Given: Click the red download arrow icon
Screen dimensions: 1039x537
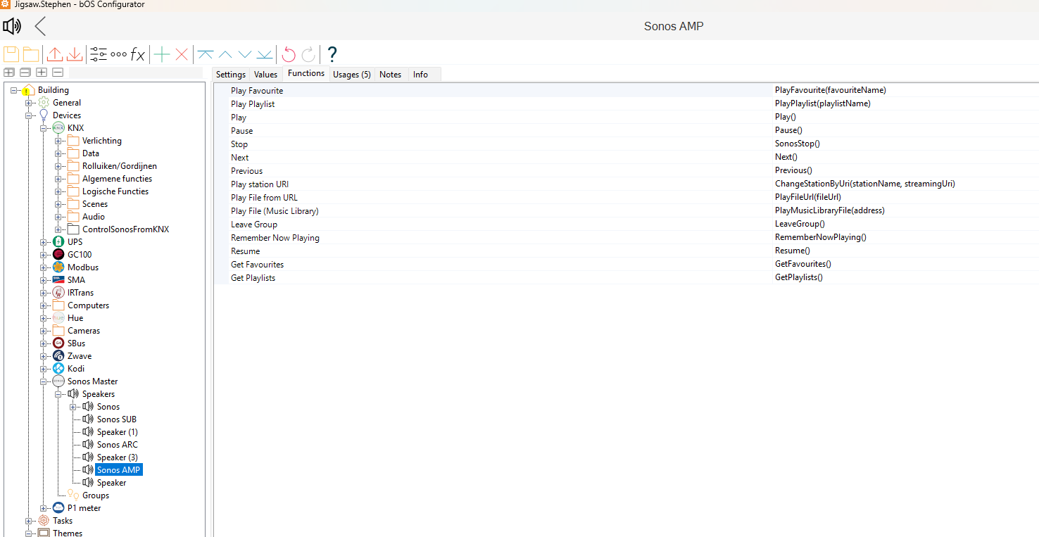Looking at the screenshot, I should coord(75,54).
